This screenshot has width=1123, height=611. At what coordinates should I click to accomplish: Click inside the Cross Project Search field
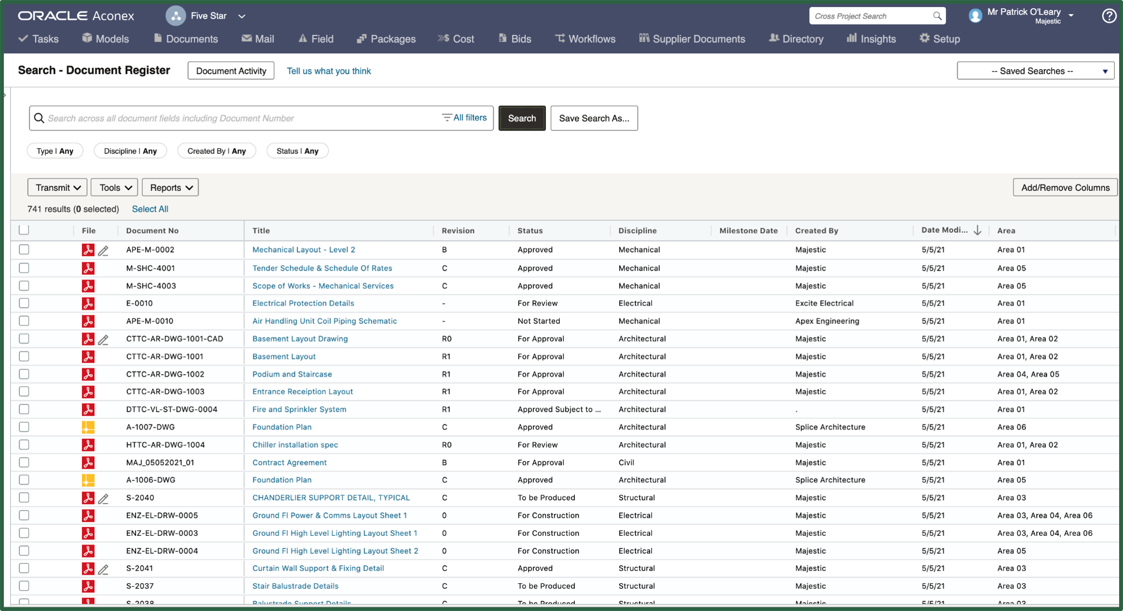(871, 15)
